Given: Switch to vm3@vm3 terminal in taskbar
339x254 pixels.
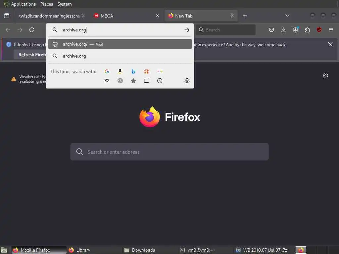Looking at the screenshot, I should [206, 250].
